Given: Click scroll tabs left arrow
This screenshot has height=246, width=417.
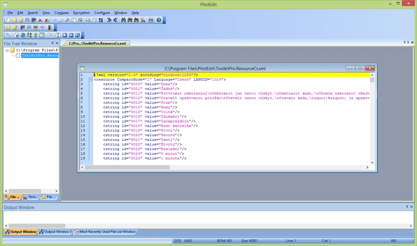Looking at the screenshot, I should pos(404,42).
